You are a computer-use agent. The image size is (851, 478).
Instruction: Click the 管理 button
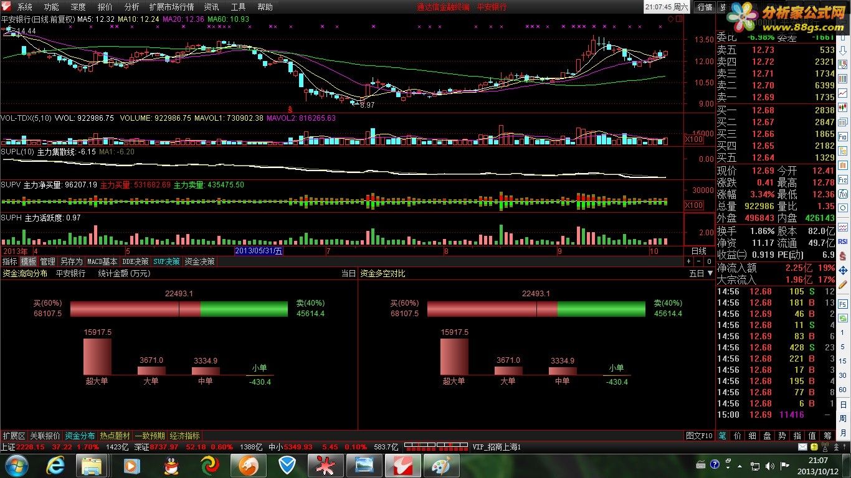coord(48,261)
